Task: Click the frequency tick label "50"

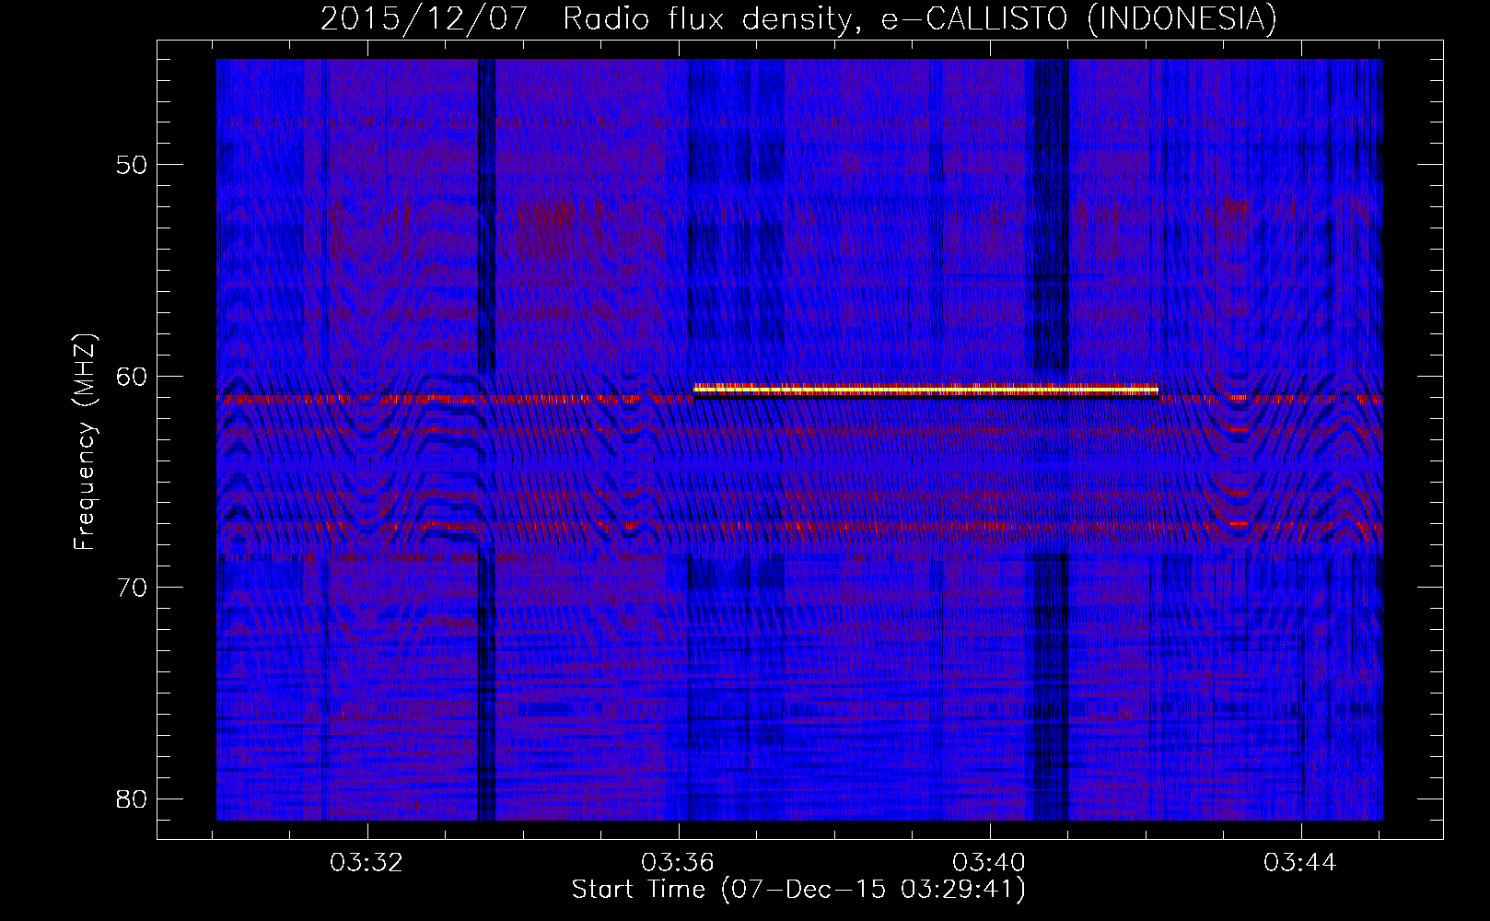Action: [x=132, y=165]
